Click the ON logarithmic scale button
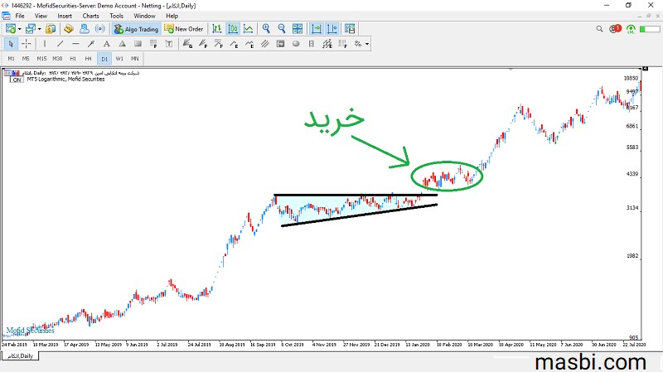 (x=17, y=80)
